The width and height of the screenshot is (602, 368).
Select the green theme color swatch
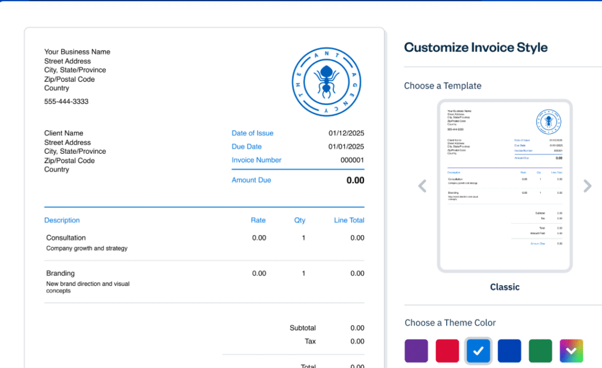540,350
